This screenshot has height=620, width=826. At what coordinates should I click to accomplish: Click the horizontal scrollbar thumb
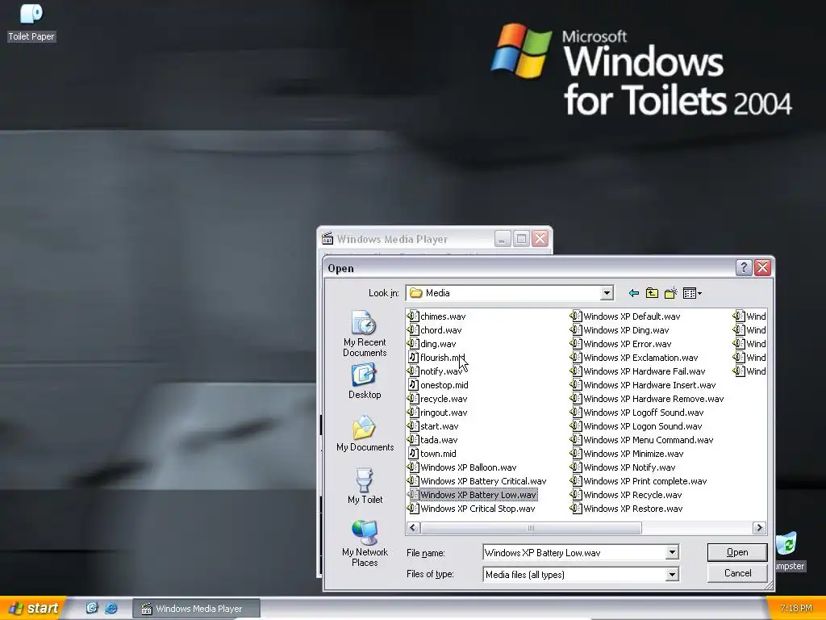(531, 528)
